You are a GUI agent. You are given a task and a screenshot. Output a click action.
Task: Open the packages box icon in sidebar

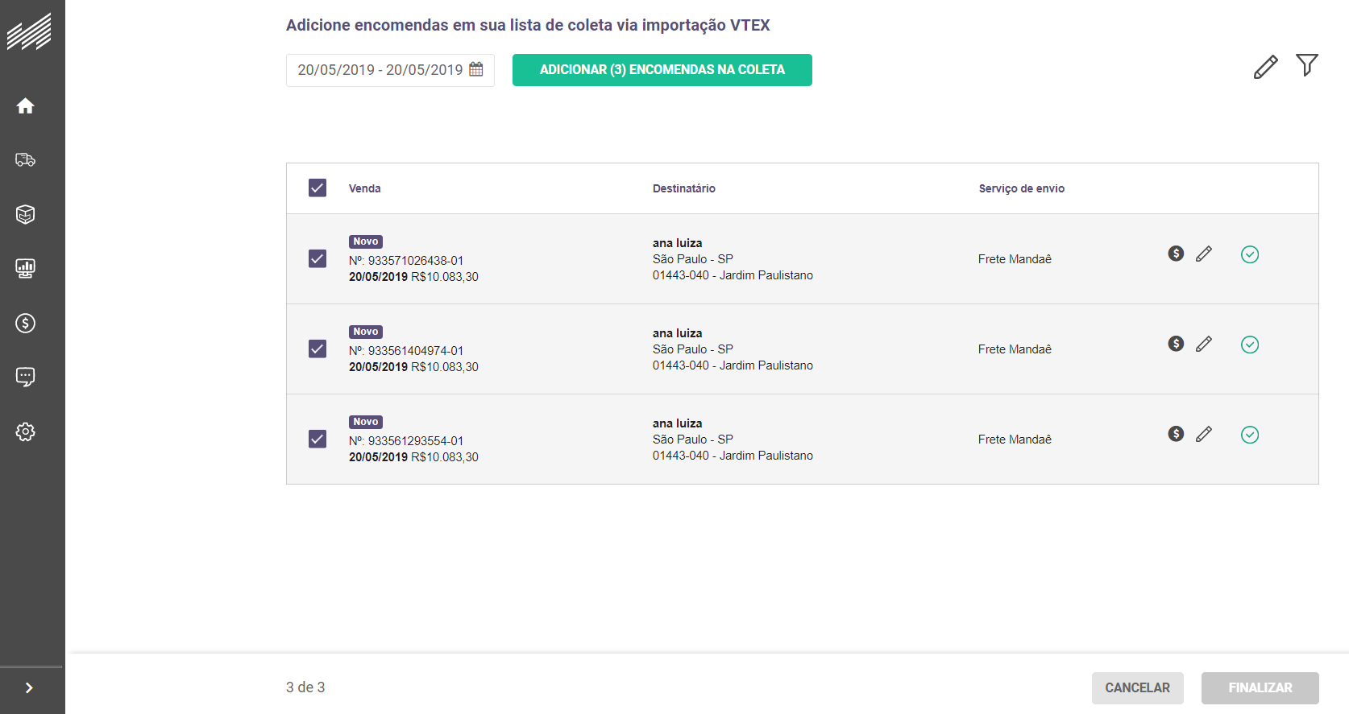(26, 214)
